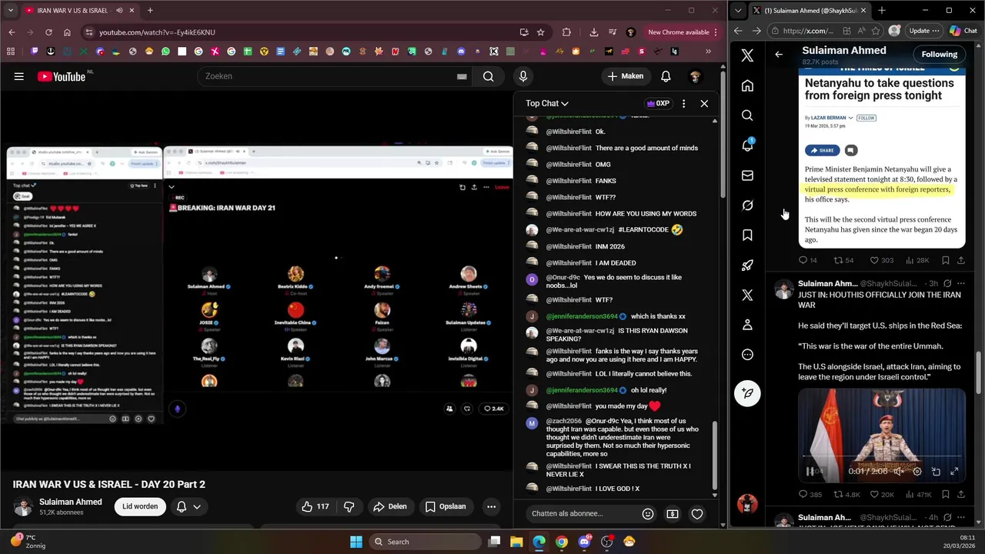Repost the Netanyahu post with 54 reposts
This screenshot has height=554, width=985.
(844, 261)
